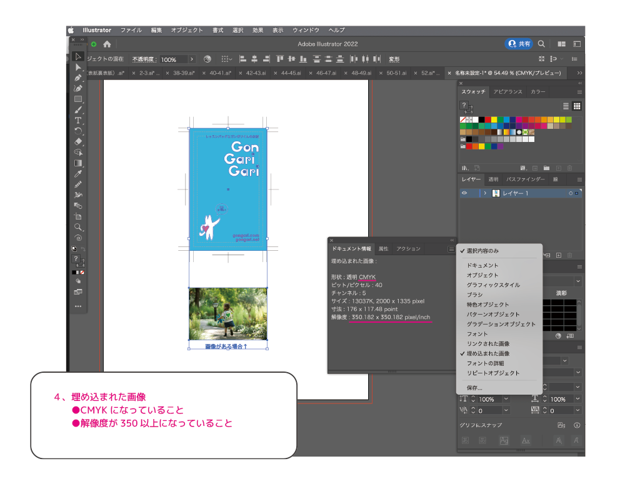Choose ドキュメント in panel menu
Viewport: 625px width, 501px height.
(x=499, y=265)
